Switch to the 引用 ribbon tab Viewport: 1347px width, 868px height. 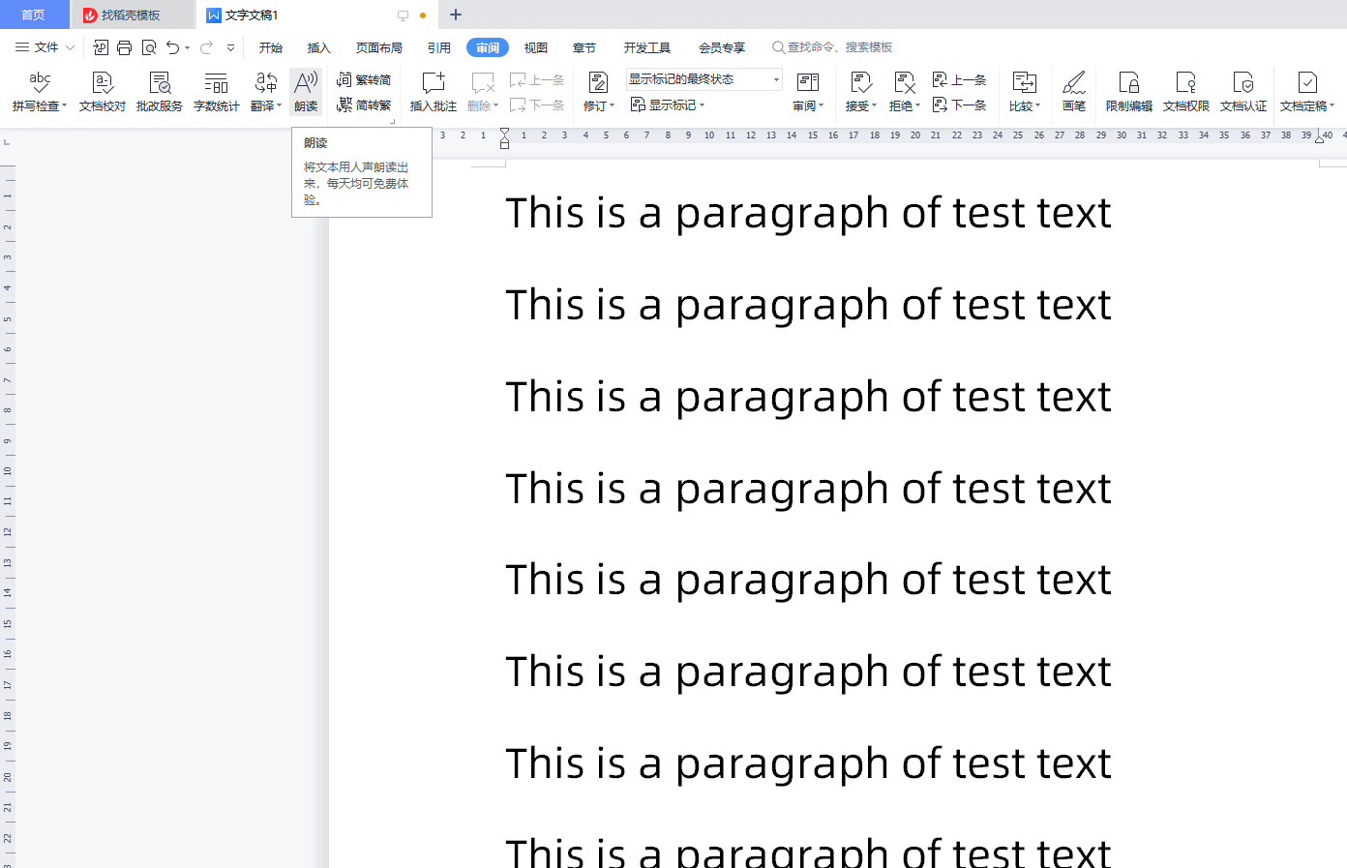439,47
